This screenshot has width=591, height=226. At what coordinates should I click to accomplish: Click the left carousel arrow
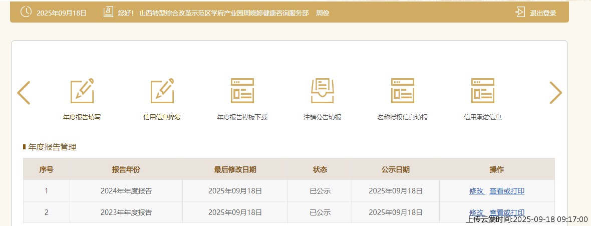tap(24, 92)
